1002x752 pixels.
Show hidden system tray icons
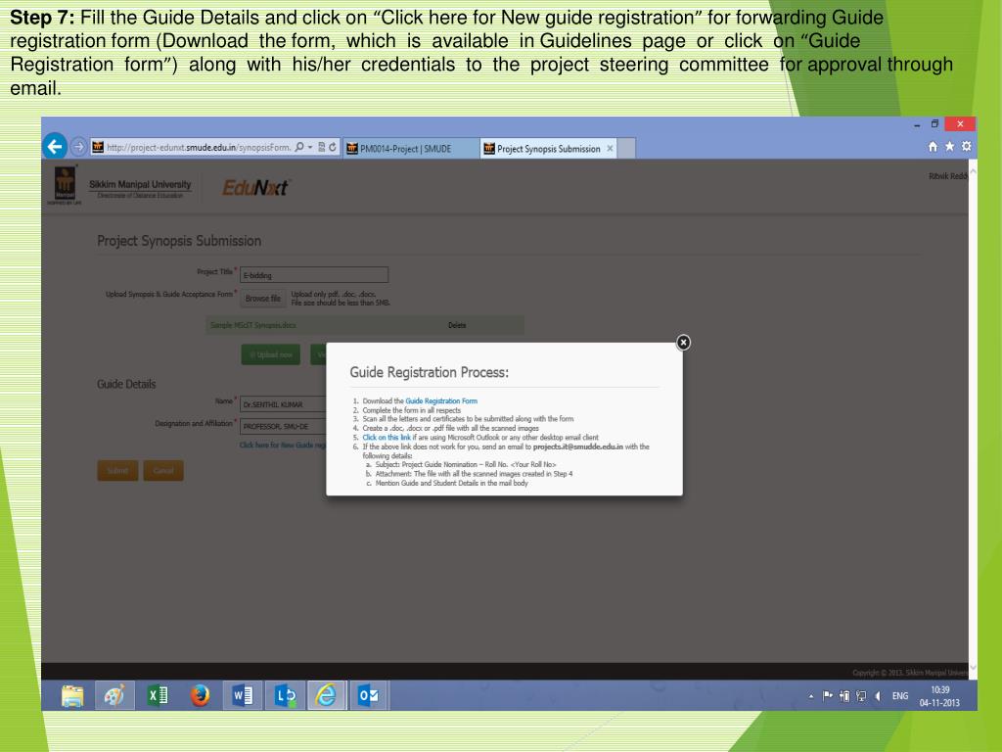pyautogui.click(x=811, y=696)
